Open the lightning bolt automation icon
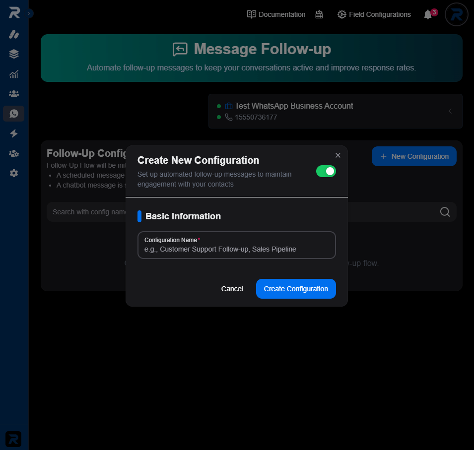The width and height of the screenshot is (474, 450). tap(14, 133)
